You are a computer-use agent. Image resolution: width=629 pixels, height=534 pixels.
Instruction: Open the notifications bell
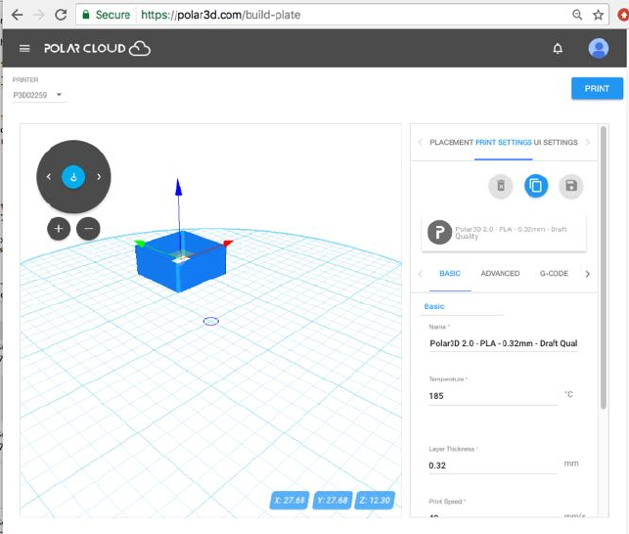(x=558, y=49)
